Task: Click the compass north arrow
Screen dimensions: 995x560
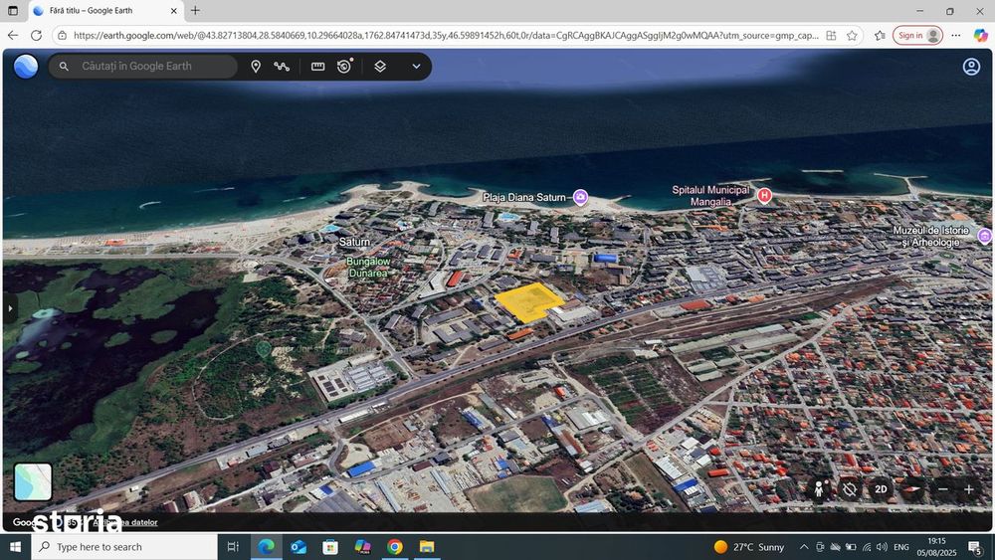Action: [x=911, y=489]
